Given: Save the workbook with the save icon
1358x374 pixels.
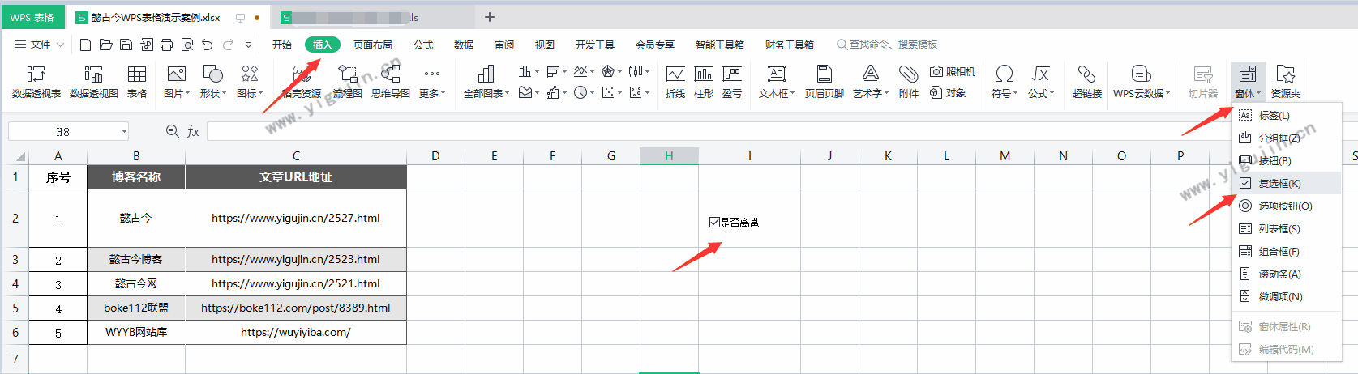Looking at the screenshot, I should point(126,45).
